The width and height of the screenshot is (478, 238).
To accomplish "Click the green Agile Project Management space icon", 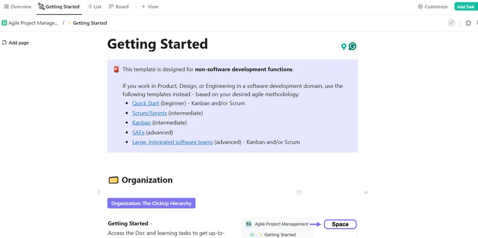I will point(4,23).
